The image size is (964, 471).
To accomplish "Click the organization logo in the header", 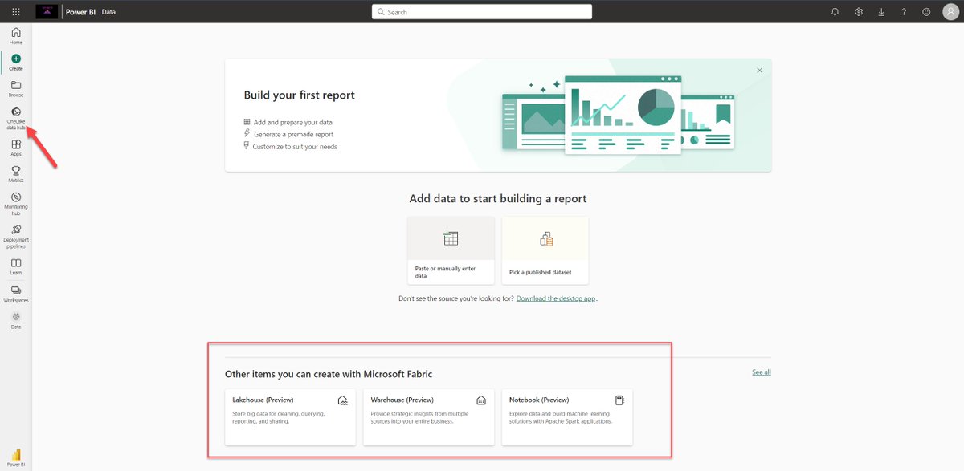I will click(x=47, y=12).
